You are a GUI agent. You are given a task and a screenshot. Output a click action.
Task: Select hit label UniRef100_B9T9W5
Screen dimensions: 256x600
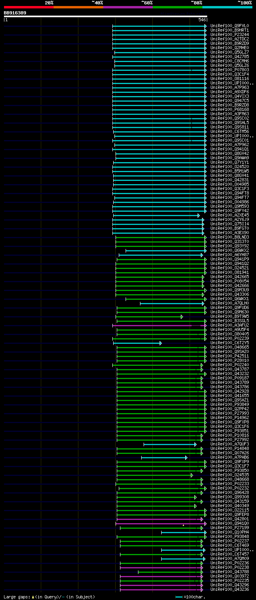pos(230,316)
